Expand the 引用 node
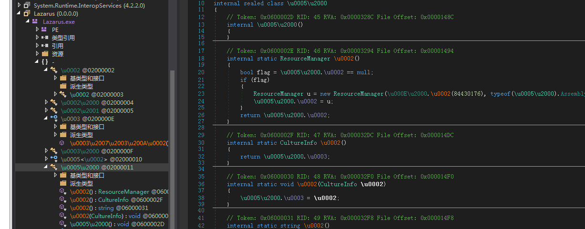This screenshot has width=585, height=229. 37,46
